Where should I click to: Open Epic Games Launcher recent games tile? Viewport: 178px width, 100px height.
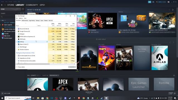[x=142, y=58]
